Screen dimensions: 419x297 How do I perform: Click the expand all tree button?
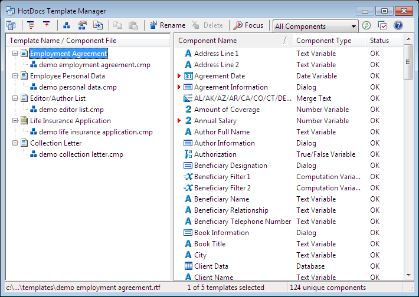point(31,25)
